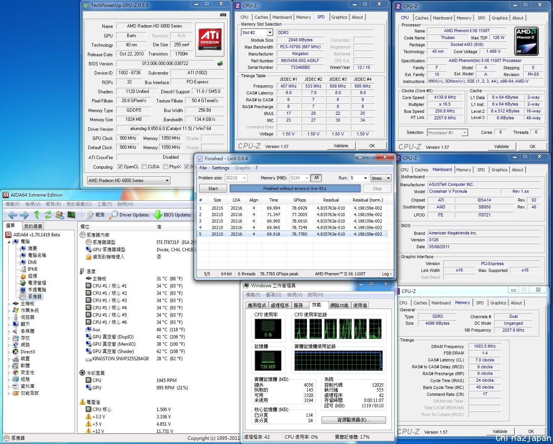Toggle CUDA checkbox in GPU-Z
This screenshot has height=444, width=553.
coord(144,167)
